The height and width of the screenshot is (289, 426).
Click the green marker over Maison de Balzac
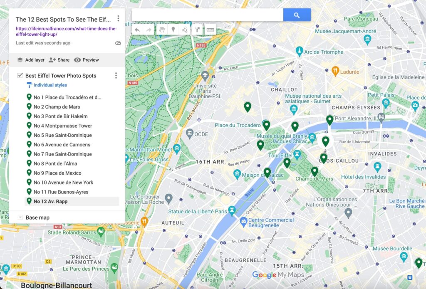[x=267, y=173]
